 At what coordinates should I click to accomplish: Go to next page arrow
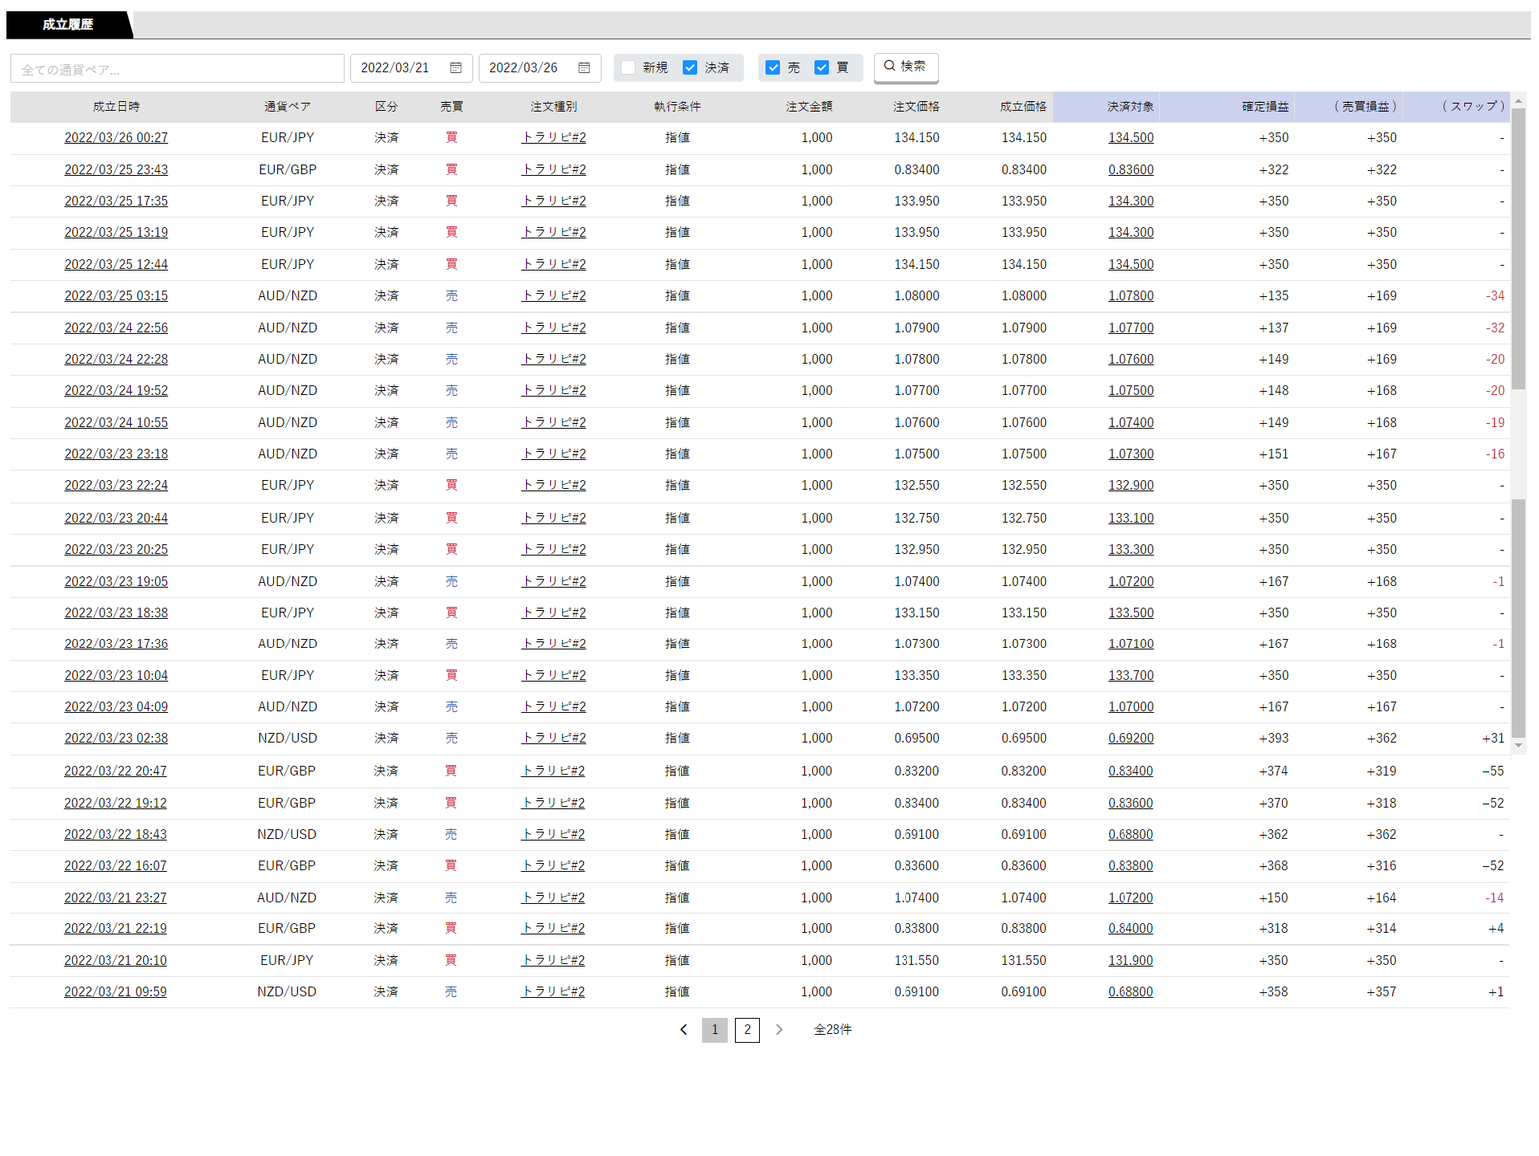(x=778, y=1029)
